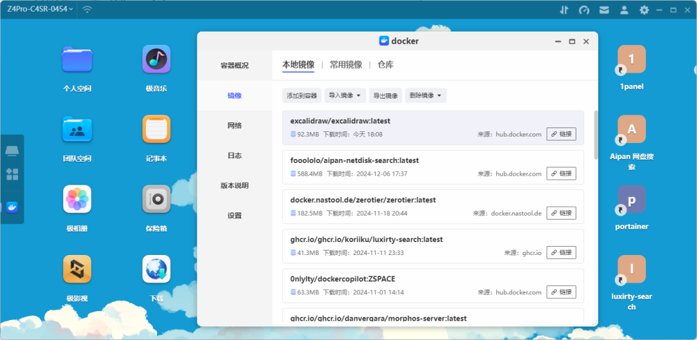Open the 个人空间 folder icon

tap(77, 59)
